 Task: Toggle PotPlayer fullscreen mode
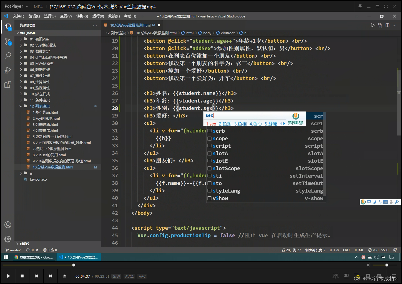click(386, 6)
